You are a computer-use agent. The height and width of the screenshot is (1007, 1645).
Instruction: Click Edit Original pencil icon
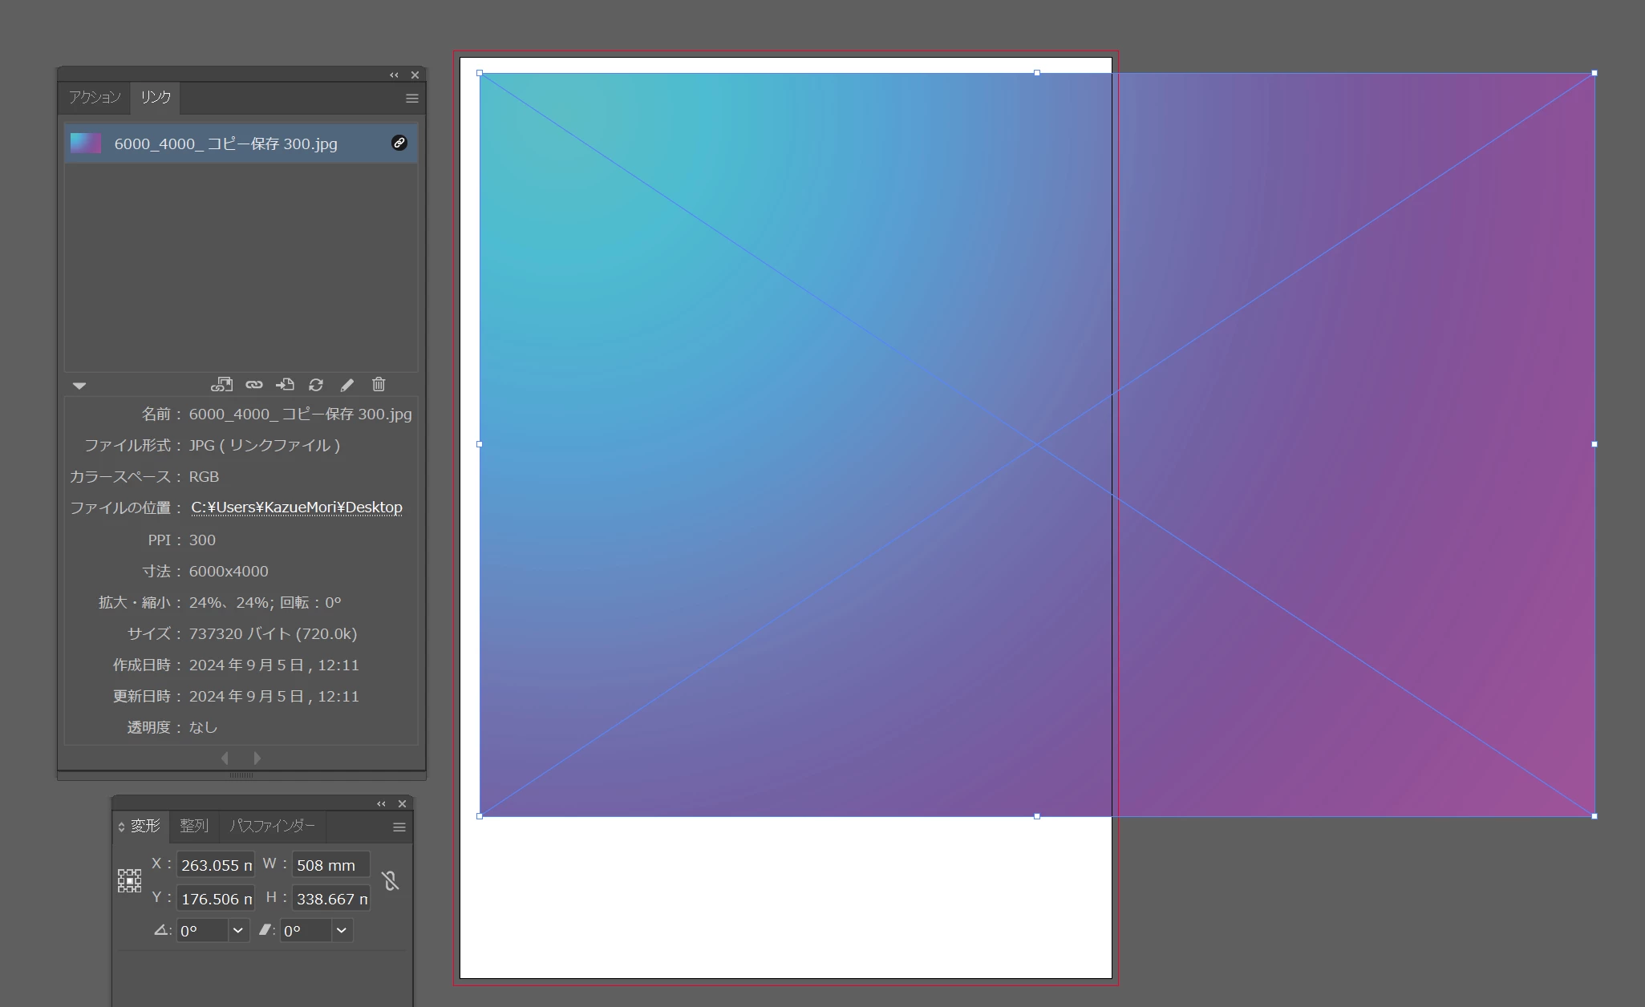[x=347, y=385]
